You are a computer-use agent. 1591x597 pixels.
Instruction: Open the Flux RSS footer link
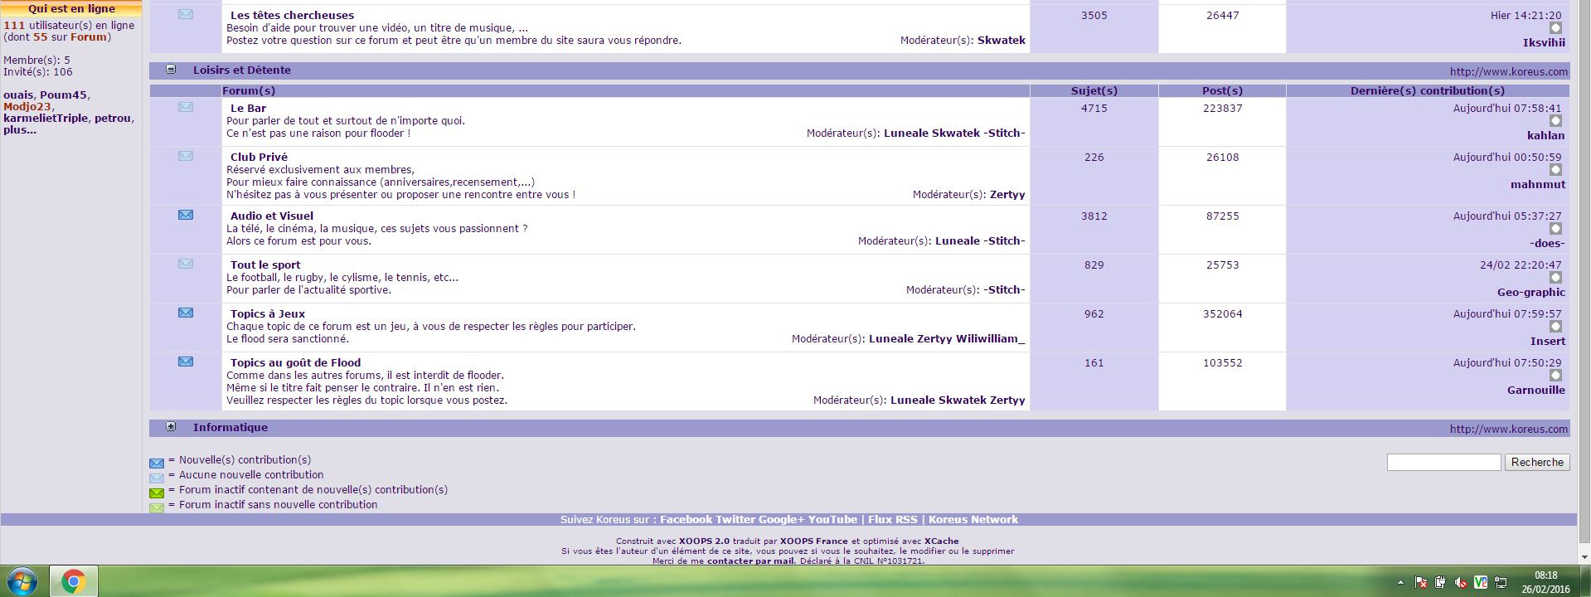click(x=892, y=520)
